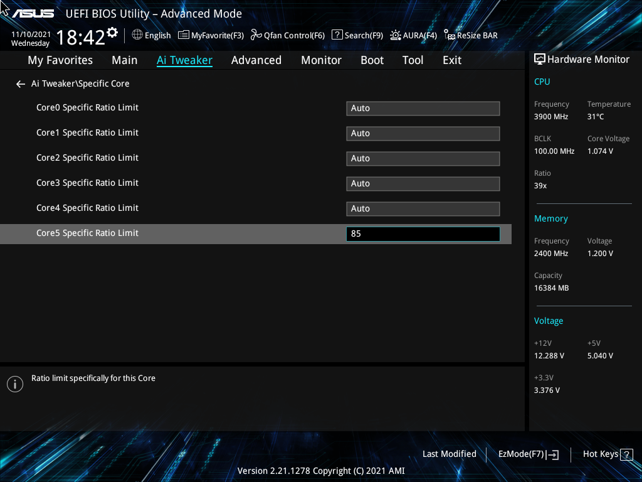
Task: Click the Memory Voltage 1.200 V value
Action: (x=600, y=254)
